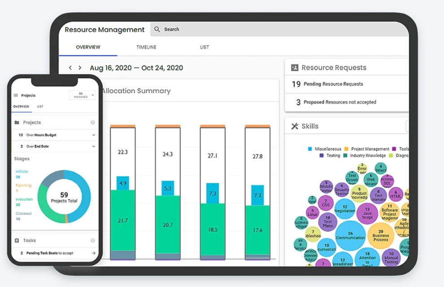
Task: Click the Resource Requests panel icon
Action: pos(295,67)
